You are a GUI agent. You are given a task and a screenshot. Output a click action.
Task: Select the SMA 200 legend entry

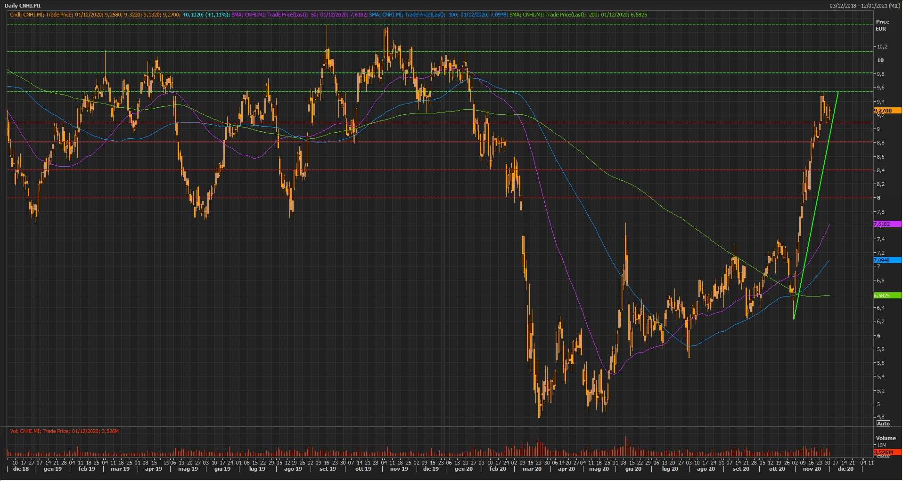[x=578, y=15]
